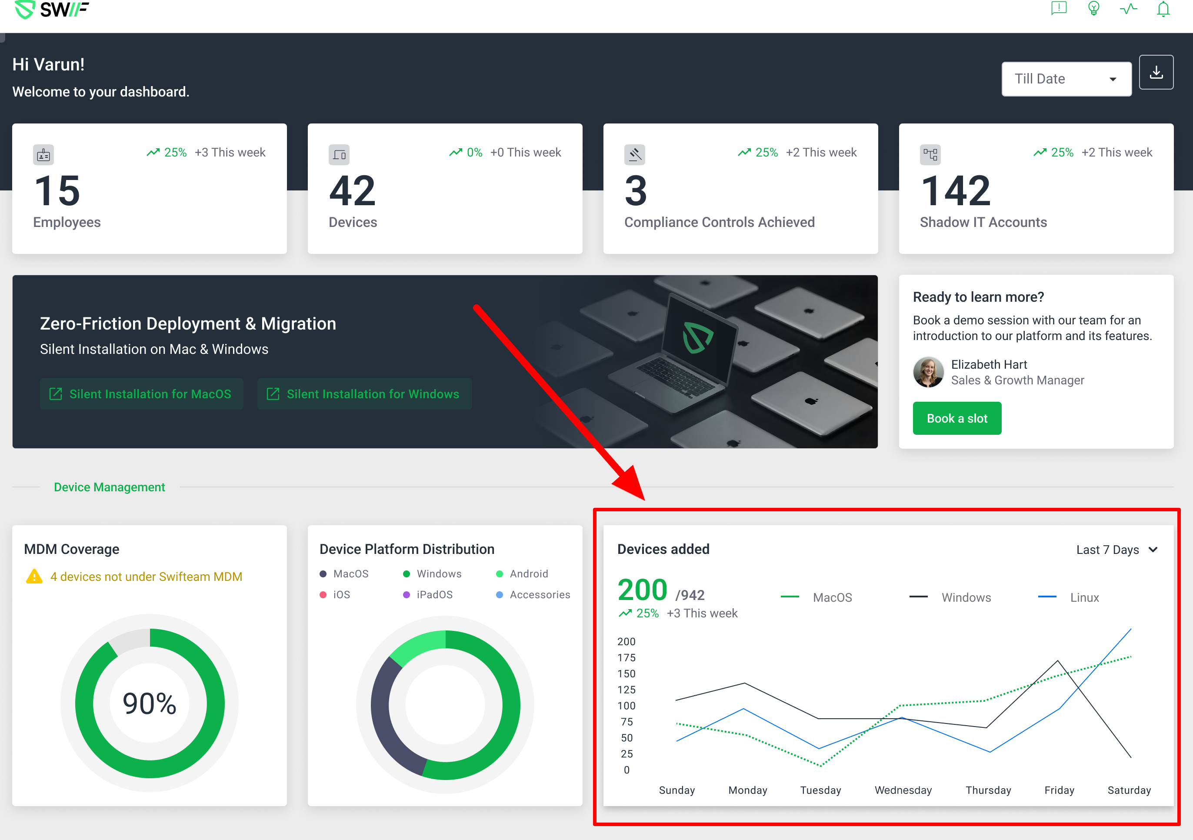This screenshot has height=840, width=1193.
Task: Click the Till Date dropdown arrow
Action: tap(1113, 80)
